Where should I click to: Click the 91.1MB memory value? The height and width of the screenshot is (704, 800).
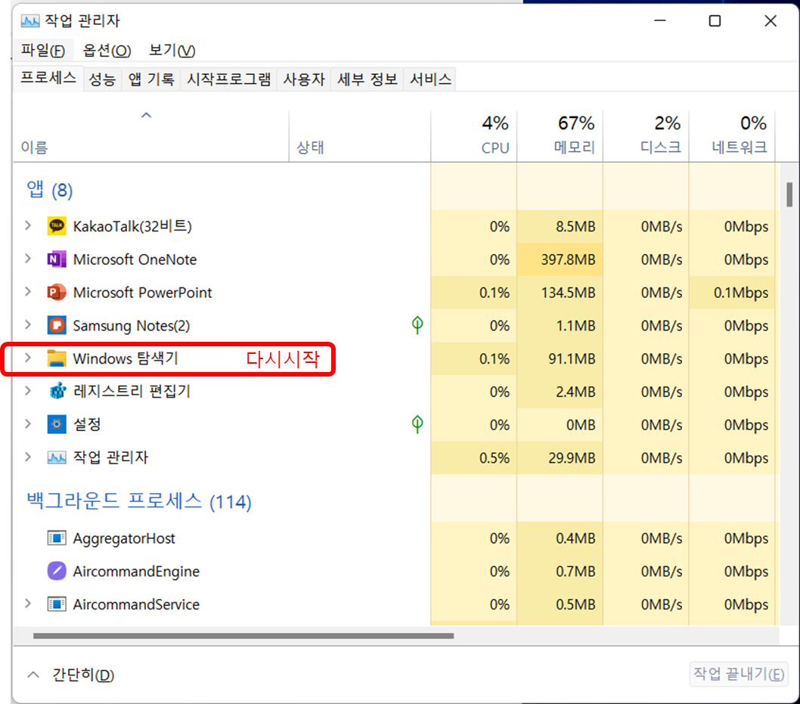(572, 359)
